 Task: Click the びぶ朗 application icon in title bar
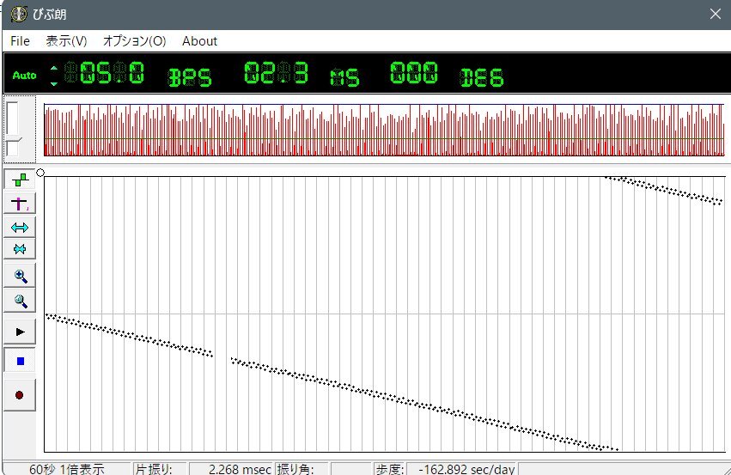click(x=19, y=14)
